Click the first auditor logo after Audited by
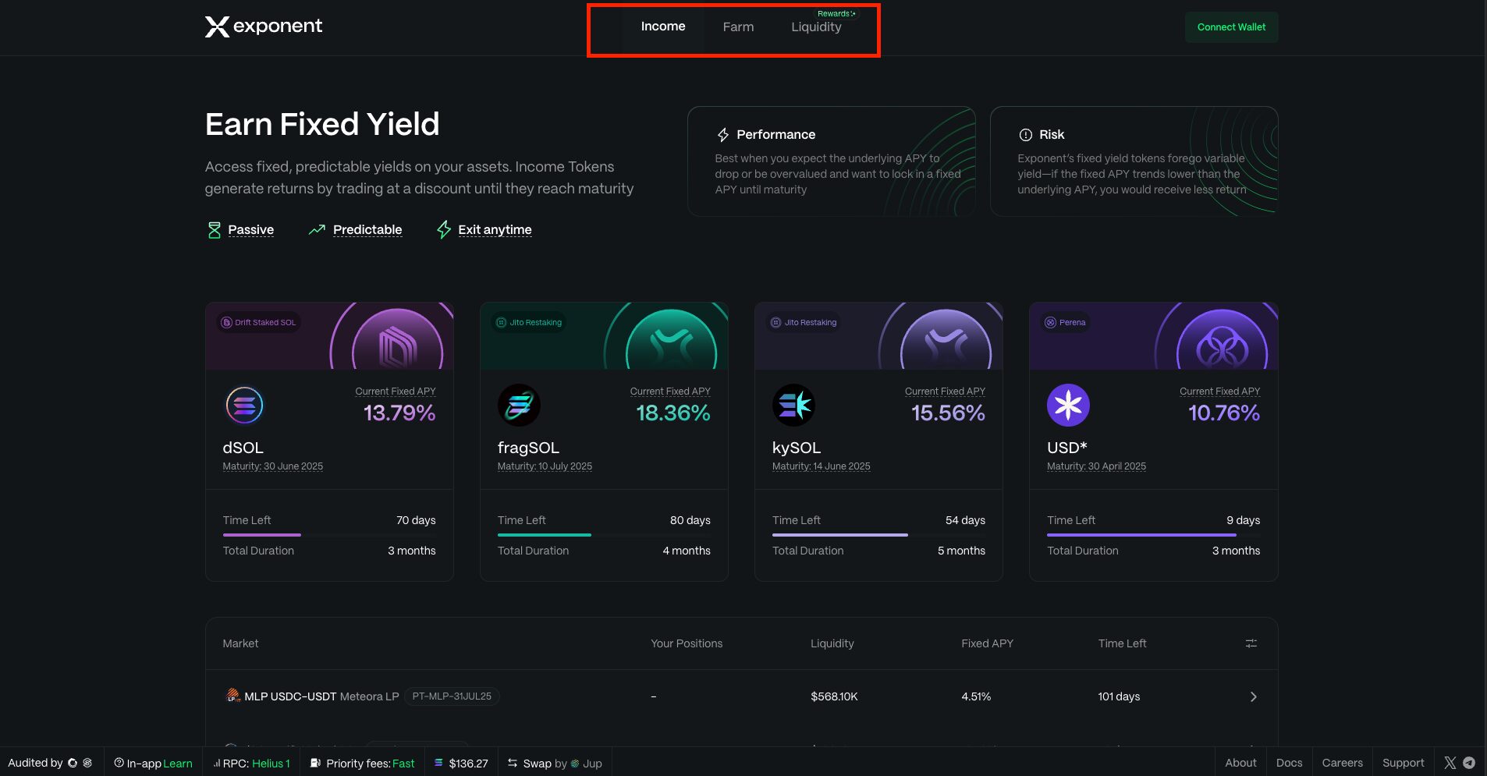1487x776 pixels. [73, 763]
